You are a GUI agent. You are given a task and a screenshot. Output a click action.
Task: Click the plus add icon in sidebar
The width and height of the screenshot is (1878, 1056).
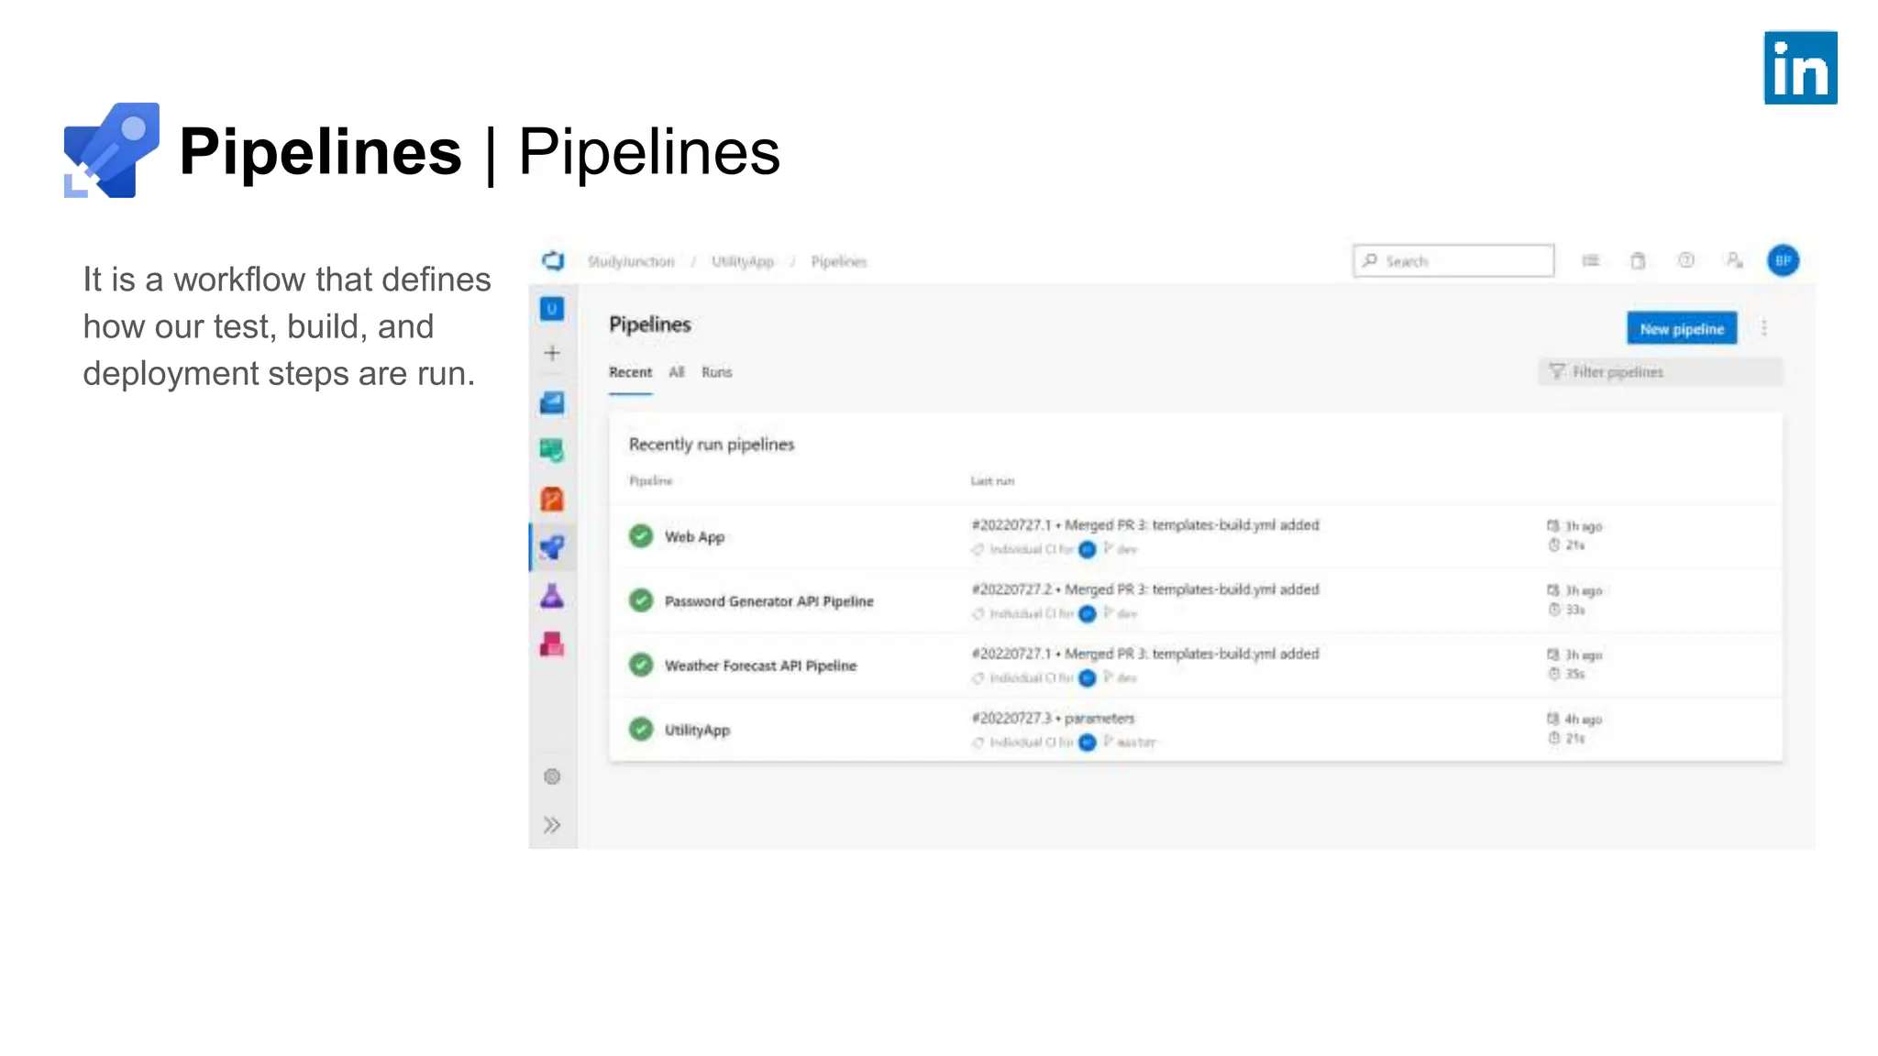point(552,353)
